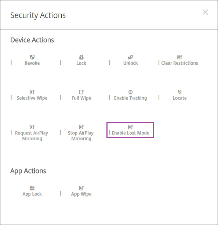Image resolution: width=218 pixels, height=225 pixels.
Task: Choose the Clear Restrictions label
Action: tap(179, 63)
